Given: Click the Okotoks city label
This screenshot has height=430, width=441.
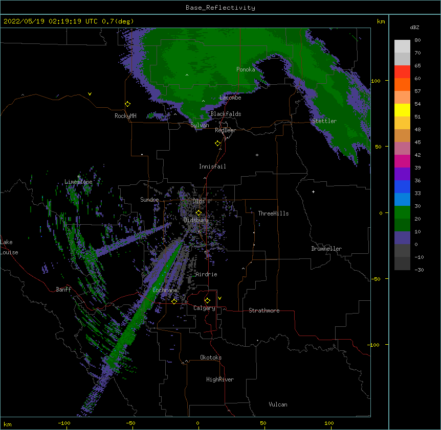Looking at the screenshot, I should coord(211,357).
